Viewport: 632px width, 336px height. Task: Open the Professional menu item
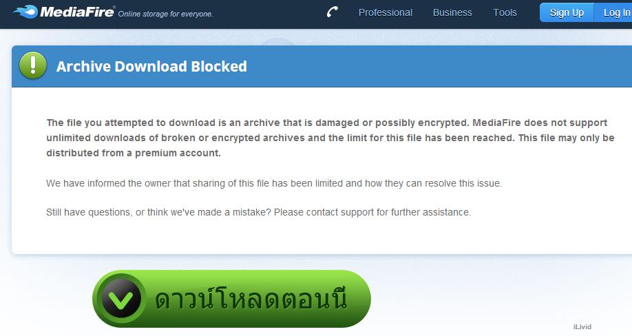point(386,12)
